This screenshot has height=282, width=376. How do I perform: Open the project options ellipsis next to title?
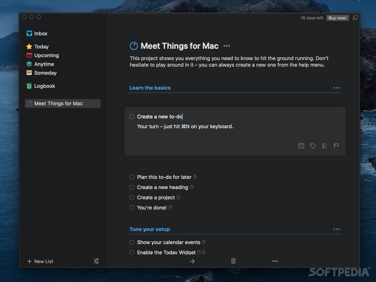(x=226, y=46)
